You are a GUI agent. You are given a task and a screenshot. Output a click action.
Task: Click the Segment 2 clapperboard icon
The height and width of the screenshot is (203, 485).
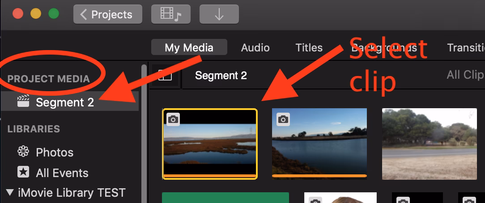[23, 101]
